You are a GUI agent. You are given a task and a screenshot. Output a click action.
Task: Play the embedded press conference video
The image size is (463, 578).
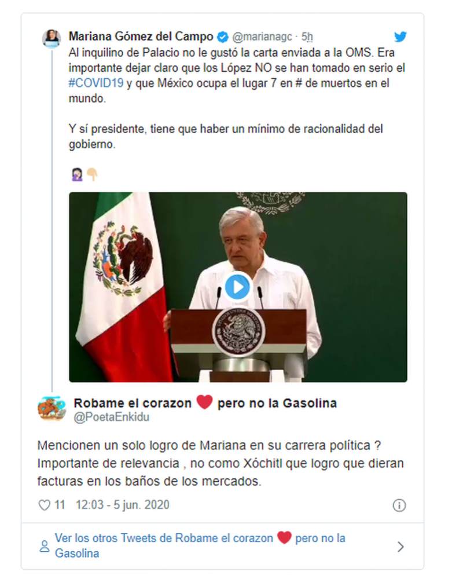coord(238,287)
